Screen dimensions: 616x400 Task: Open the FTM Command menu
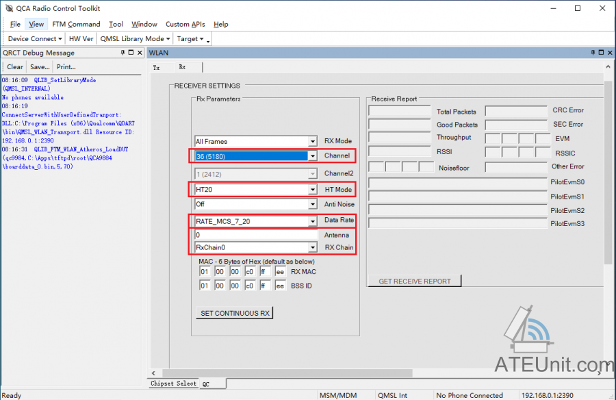point(76,24)
